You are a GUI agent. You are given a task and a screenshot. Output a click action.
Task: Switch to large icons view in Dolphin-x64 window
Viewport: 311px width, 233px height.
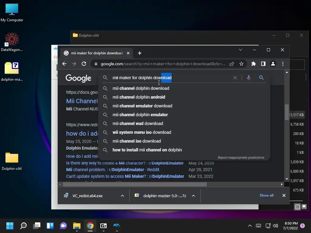304,207
